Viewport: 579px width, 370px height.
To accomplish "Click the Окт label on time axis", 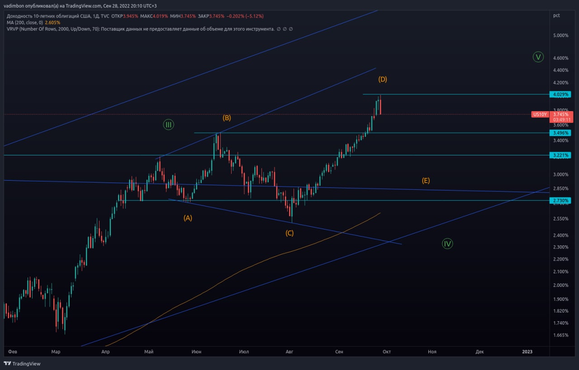I will (386, 351).
